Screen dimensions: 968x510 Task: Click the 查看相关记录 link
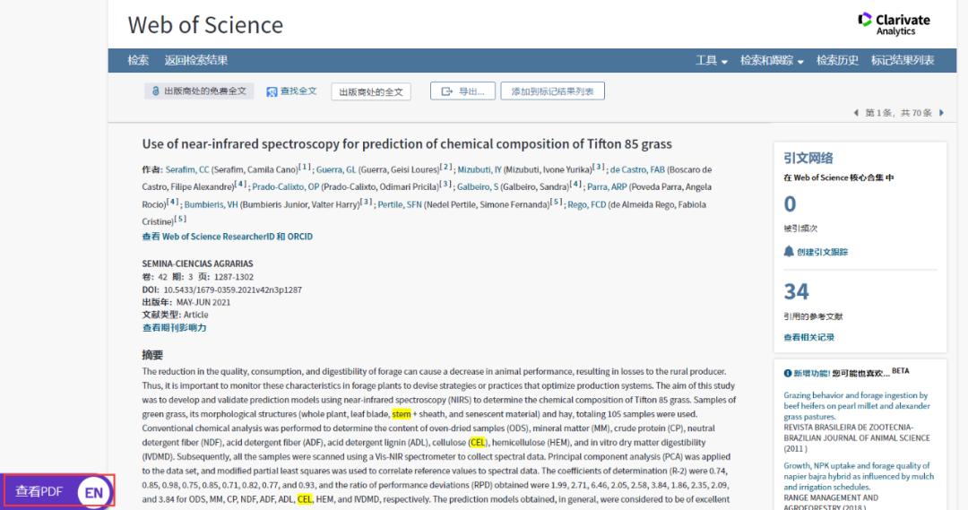[x=808, y=337]
